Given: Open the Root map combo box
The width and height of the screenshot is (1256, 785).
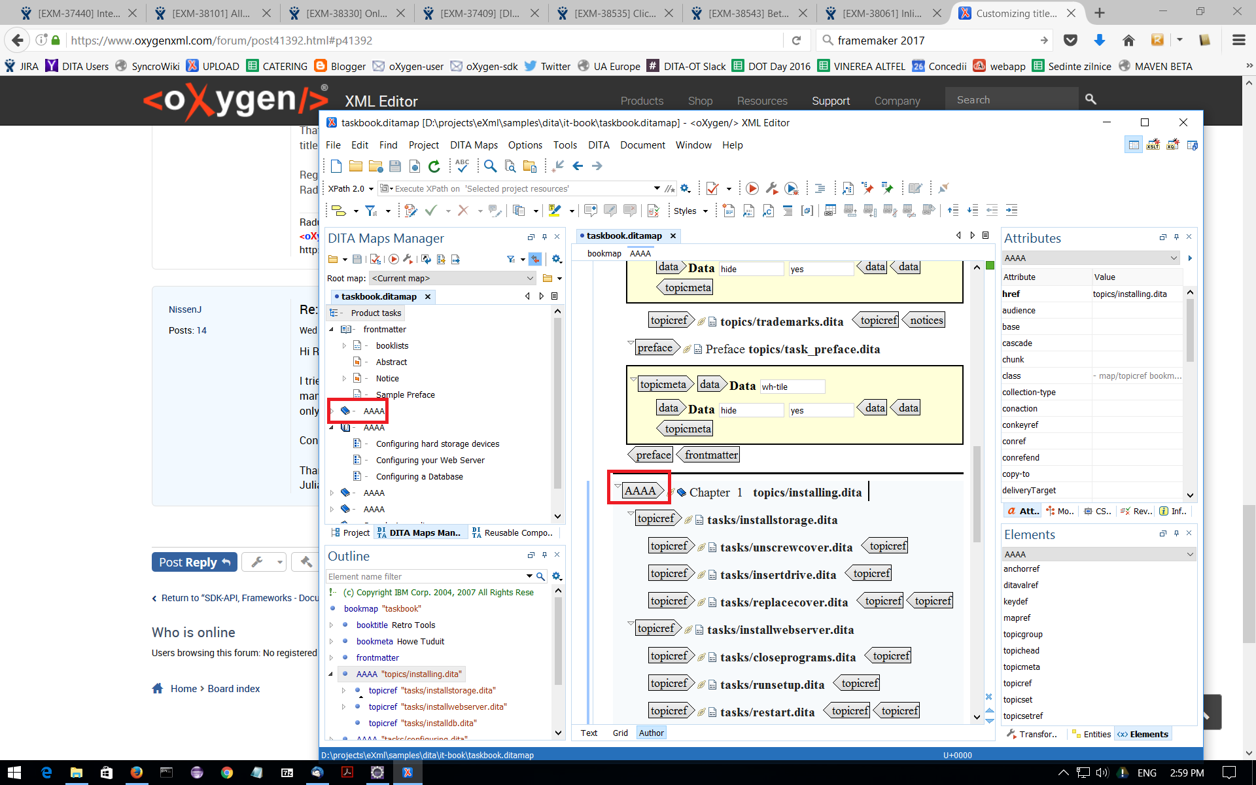Looking at the screenshot, I should (x=453, y=278).
